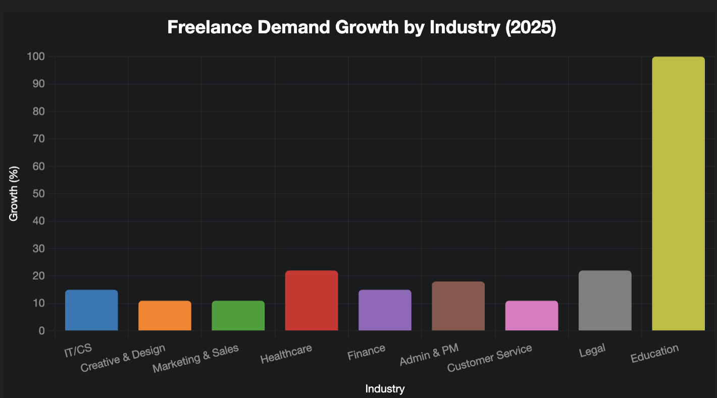Click the purple Finance bar
This screenshot has height=398, width=717.
[x=385, y=310]
